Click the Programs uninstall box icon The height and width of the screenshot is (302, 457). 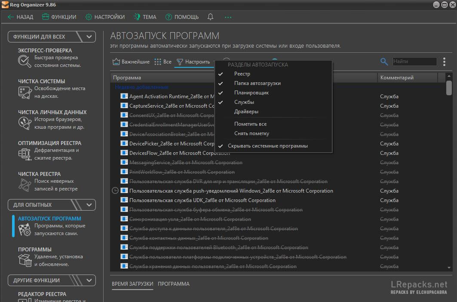pyautogui.click(x=25, y=260)
